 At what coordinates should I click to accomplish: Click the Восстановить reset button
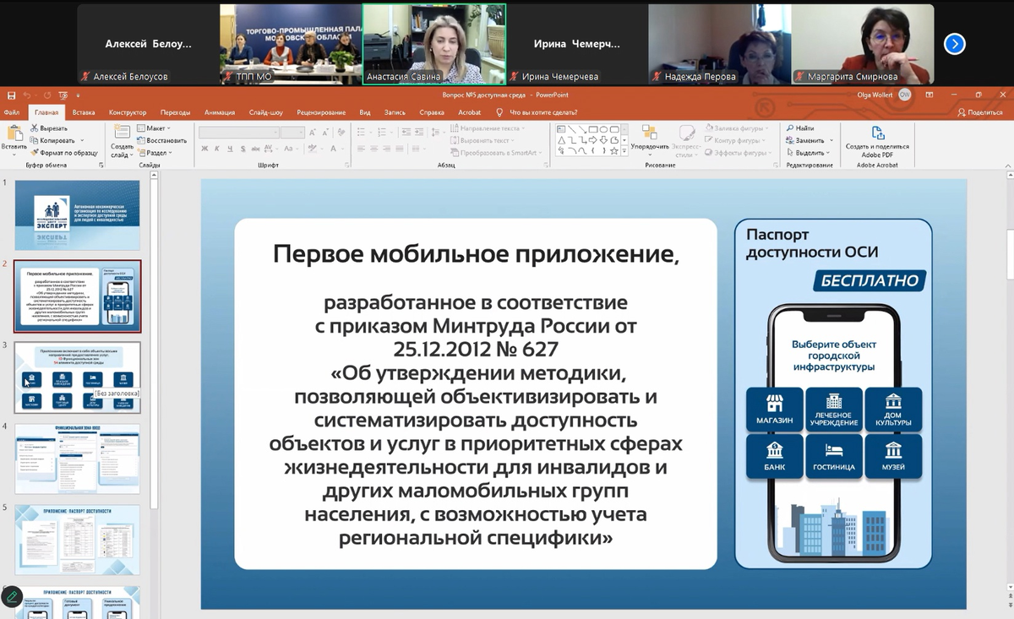point(161,140)
